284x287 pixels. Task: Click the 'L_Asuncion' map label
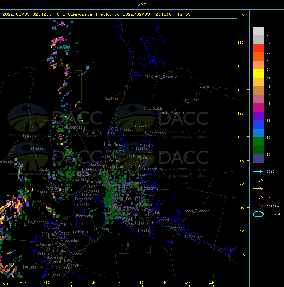pos(155,133)
